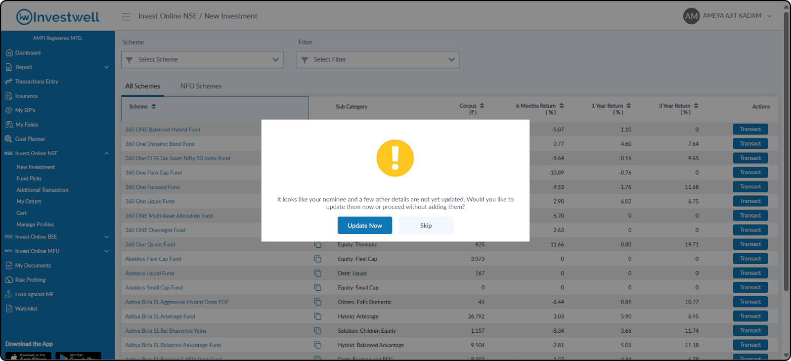Screen dimensions: 791x361
Task: Click copy icon for Abakkus Flexi Cap Fund
Action: click(x=317, y=259)
